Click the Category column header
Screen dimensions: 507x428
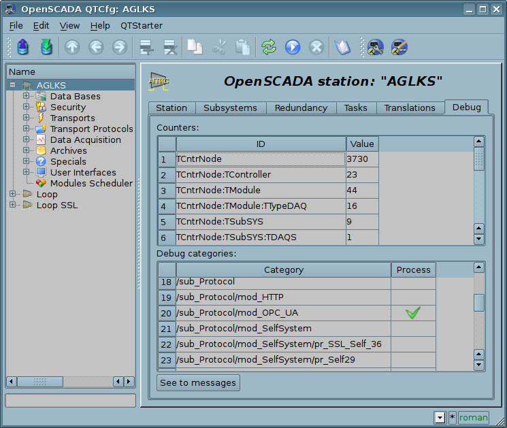[x=284, y=269]
